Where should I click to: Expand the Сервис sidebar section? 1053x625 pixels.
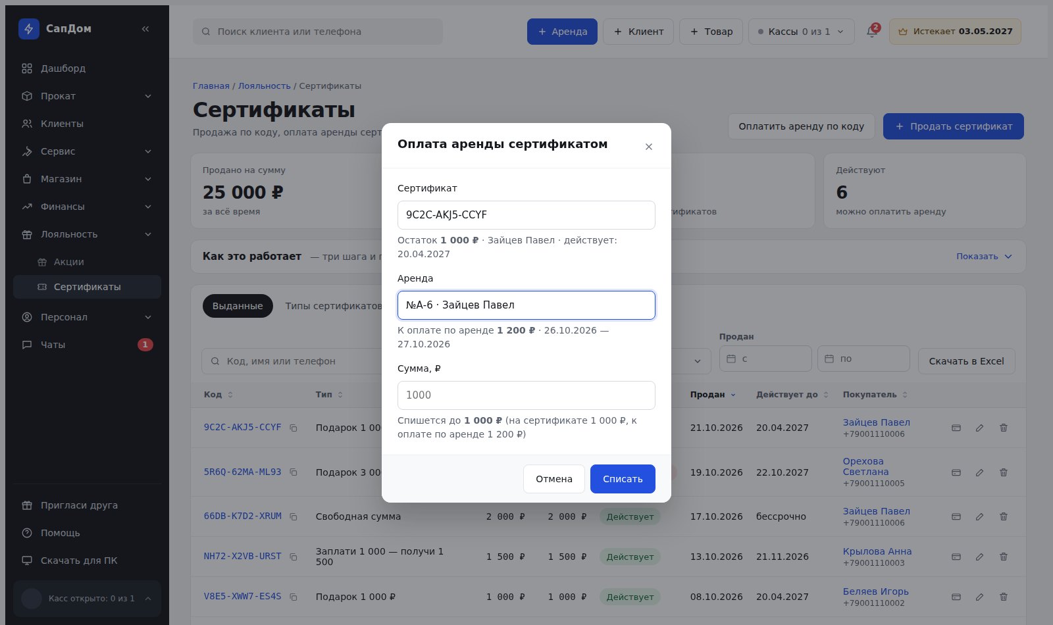coord(87,151)
